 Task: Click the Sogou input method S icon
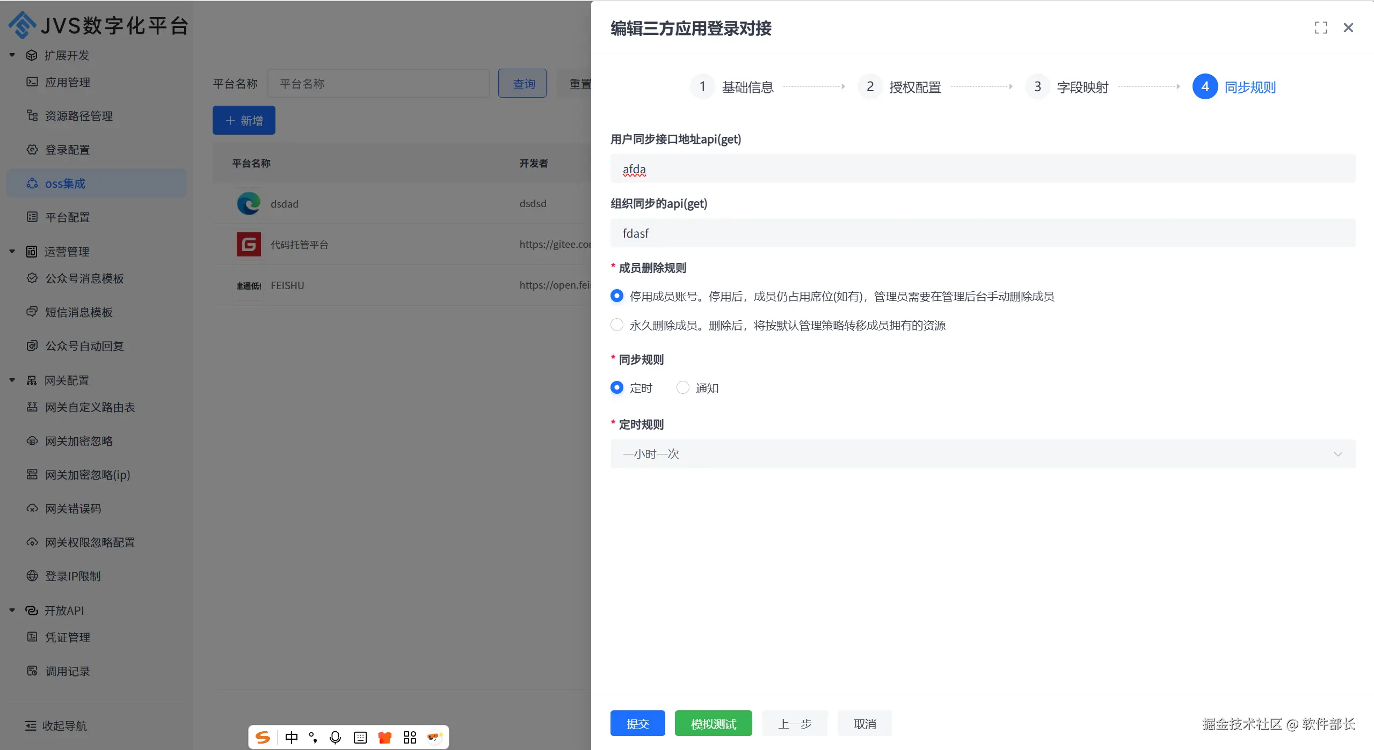(x=263, y=737)
